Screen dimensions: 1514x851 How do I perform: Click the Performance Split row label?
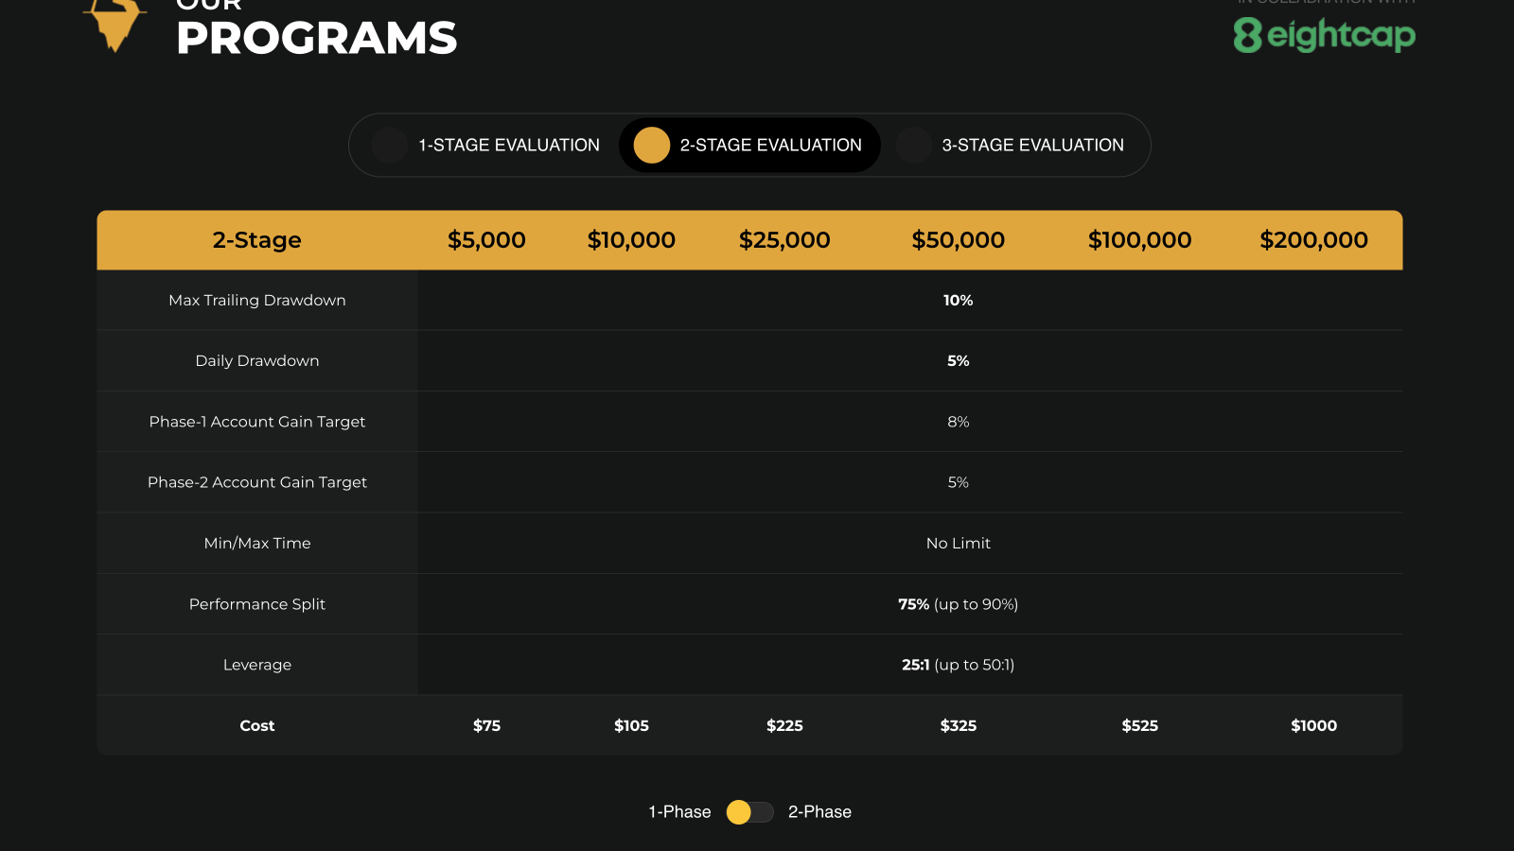click(256, 603)
